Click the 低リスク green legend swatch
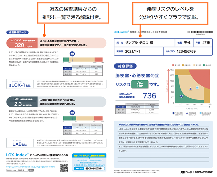Image resolution: width=217 pixels, height=177 pixels. click(204, 65)
